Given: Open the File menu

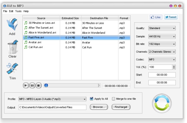Looking at the screenshot, I should click(5, 11).
